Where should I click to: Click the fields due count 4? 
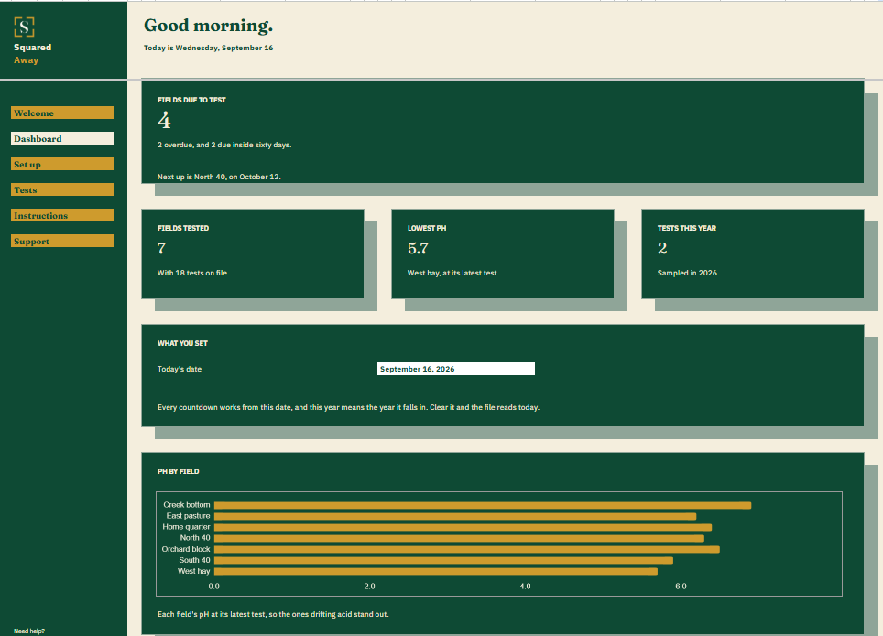click(x=164, y=121)
